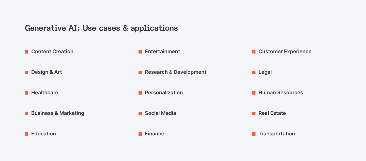
Task: Select the Customer Experience text label
Action: pyautogui.click(x=285, y=51)
